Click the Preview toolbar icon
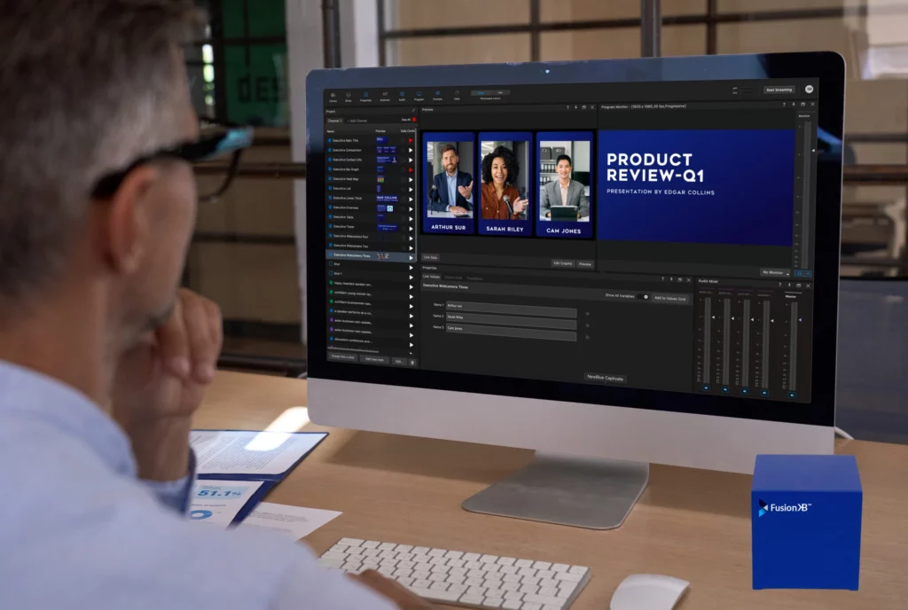 (437, 96)
